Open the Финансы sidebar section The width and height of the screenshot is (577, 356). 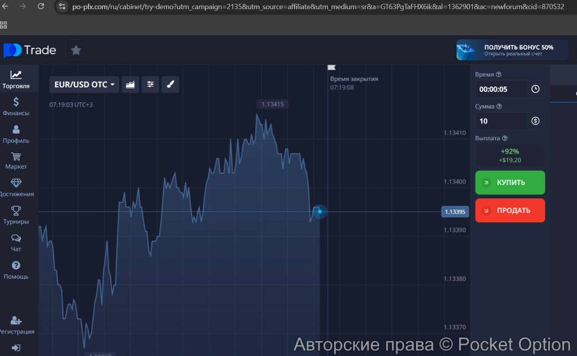pos(16,107)
